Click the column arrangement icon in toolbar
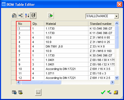 pyautogui.click(x=14, y=16)
